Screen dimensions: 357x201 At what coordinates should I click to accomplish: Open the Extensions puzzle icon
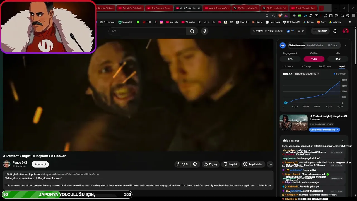(x=311, y=16)
